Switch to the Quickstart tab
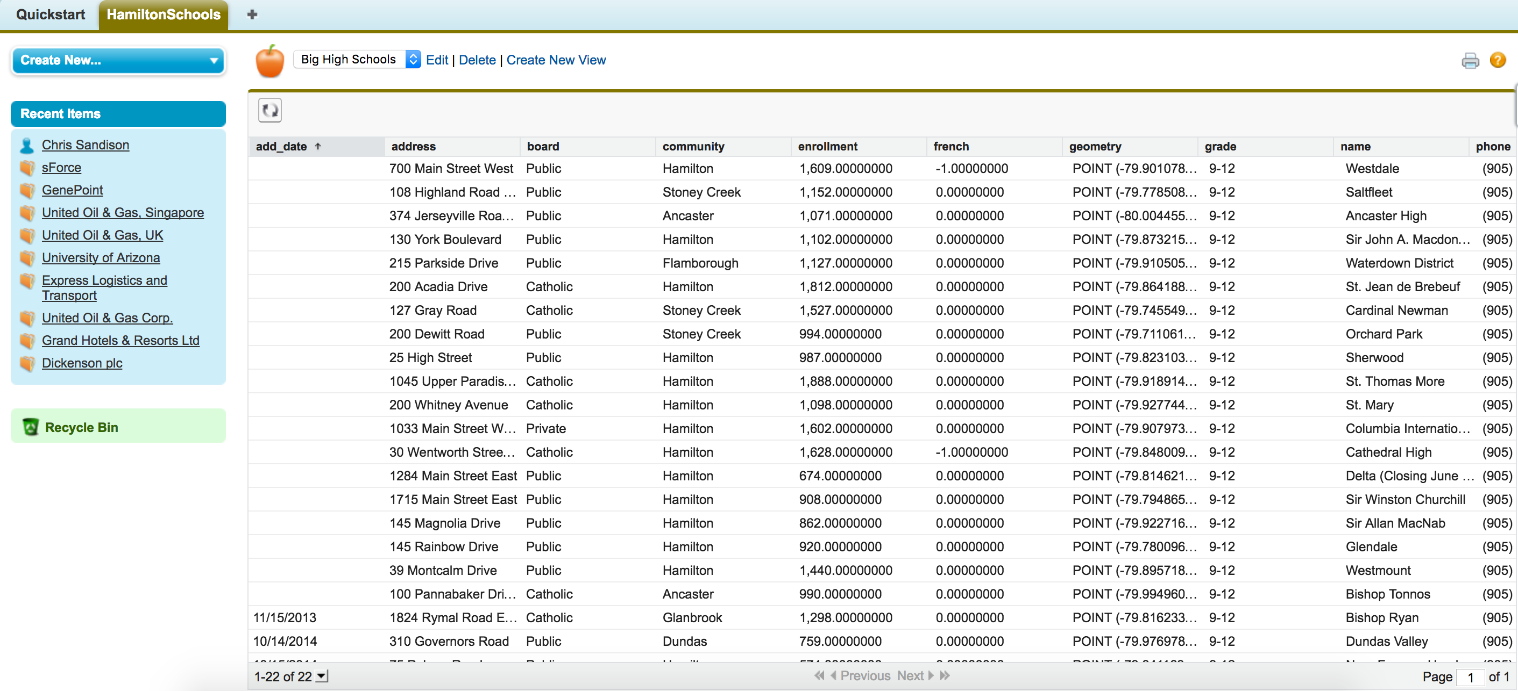This screenshot has width=1518, height=691. [x=50, y=14]
